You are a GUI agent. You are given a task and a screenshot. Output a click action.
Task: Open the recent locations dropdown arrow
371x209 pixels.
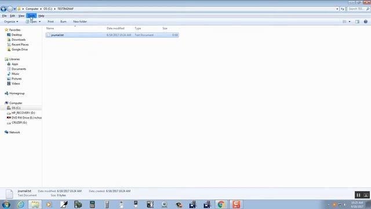(14, 9)
